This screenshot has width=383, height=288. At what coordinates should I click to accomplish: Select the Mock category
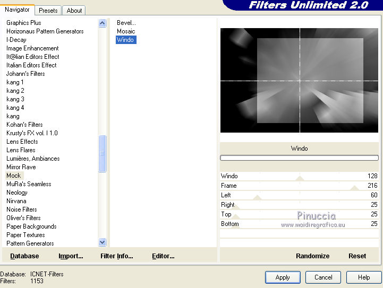point(14,176)
